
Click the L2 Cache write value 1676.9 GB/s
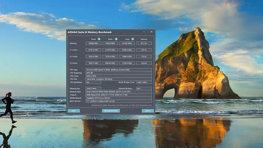(110, 56)
